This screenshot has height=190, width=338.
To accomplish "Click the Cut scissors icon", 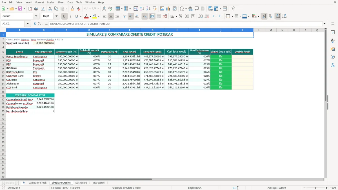I will click(50, 9).
